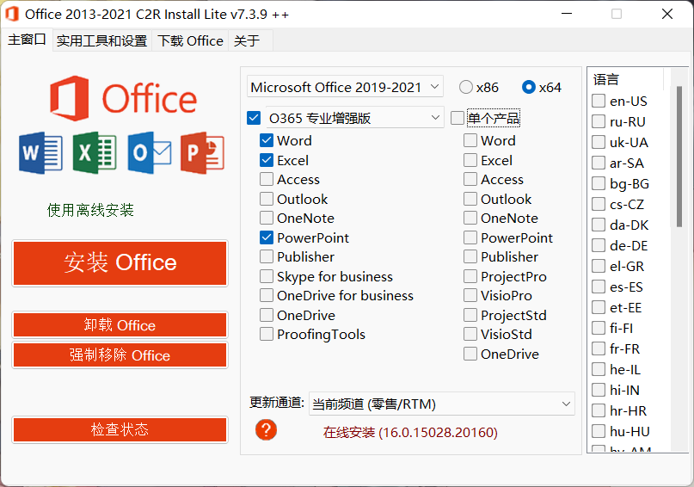Switch to the 实用工具和设置 tab
This screenshot has width=694, height=487.
(101, 40)
